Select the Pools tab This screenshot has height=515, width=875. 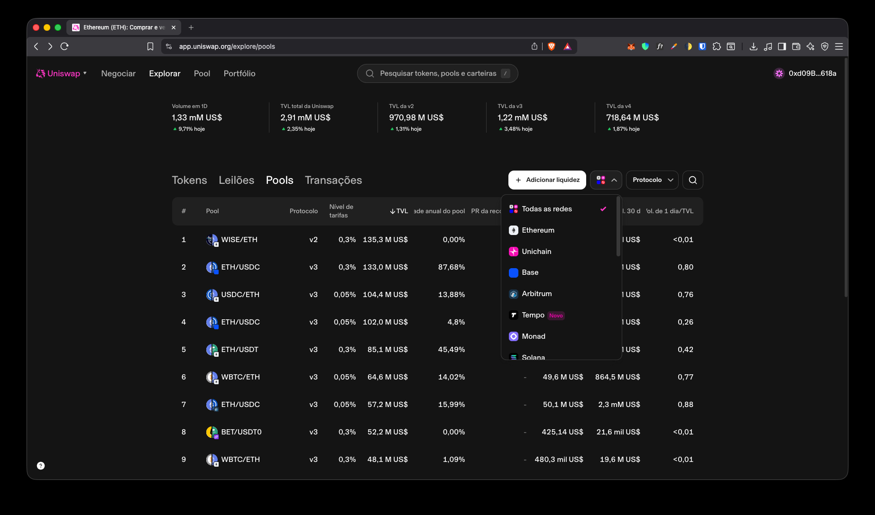coord(279,180)
